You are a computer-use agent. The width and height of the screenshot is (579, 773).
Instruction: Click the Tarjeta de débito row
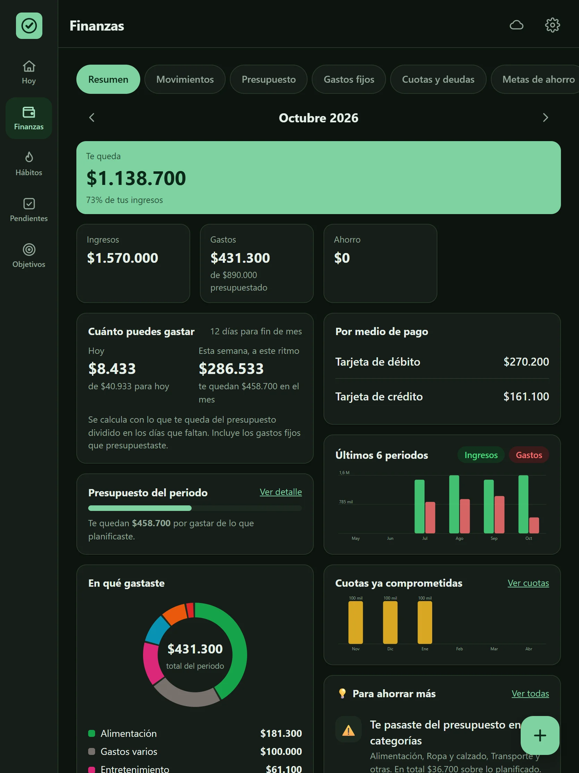(442, 362)
